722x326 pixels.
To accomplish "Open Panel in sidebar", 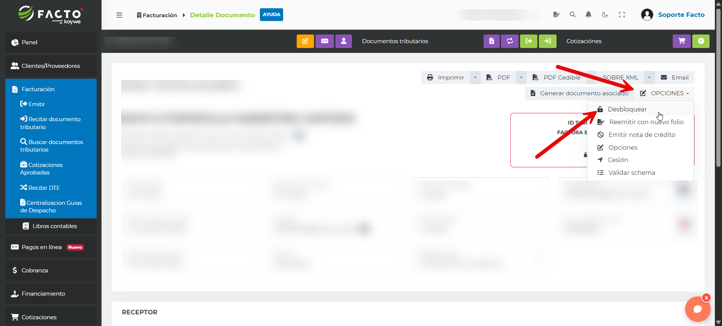I will tap(51, 42).
